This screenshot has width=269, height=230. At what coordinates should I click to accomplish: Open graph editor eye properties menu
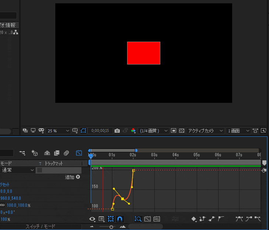92,219
